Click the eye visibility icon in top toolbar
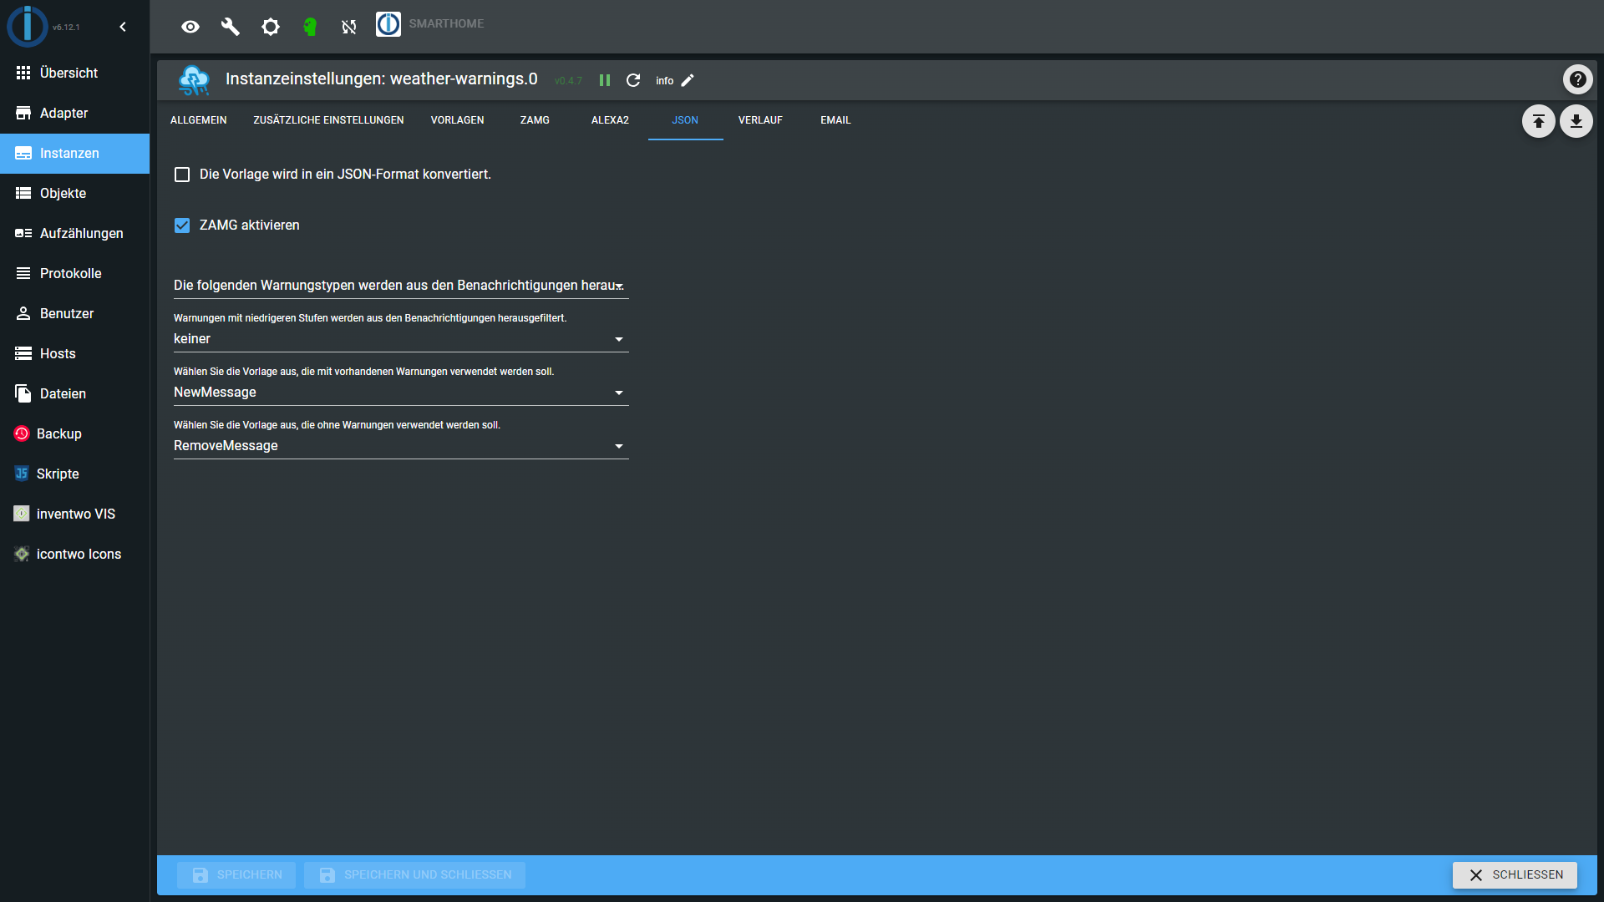 tap(190, 27)
